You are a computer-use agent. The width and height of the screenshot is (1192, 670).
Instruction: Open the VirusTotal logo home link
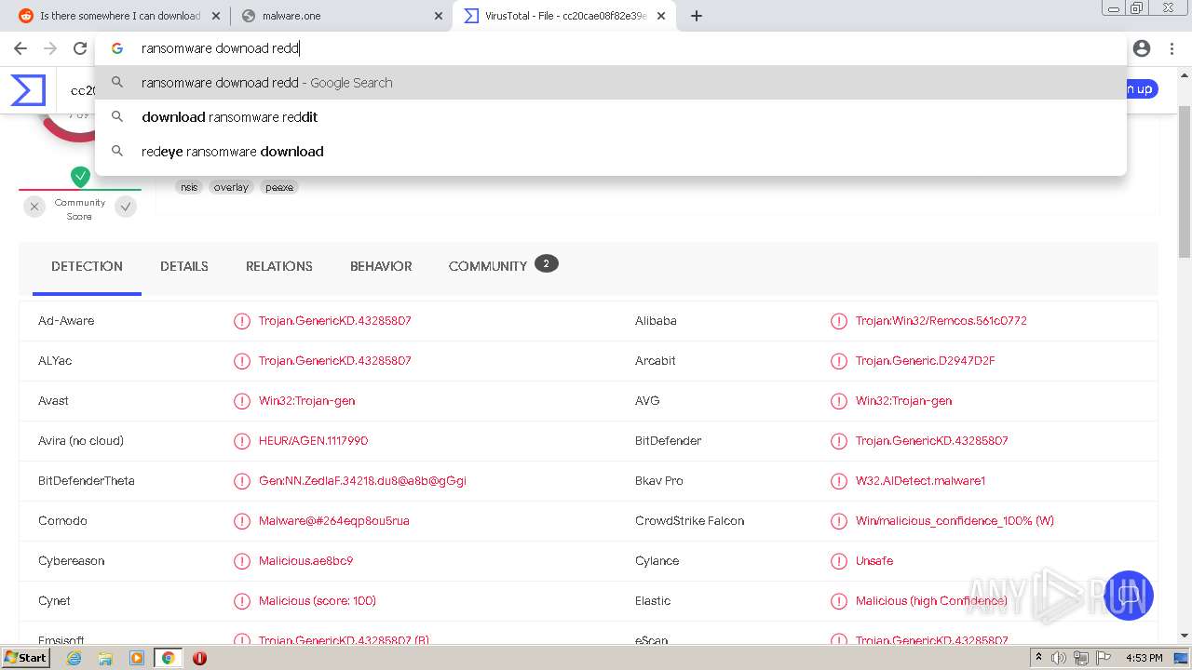click(x=28, y=89)
